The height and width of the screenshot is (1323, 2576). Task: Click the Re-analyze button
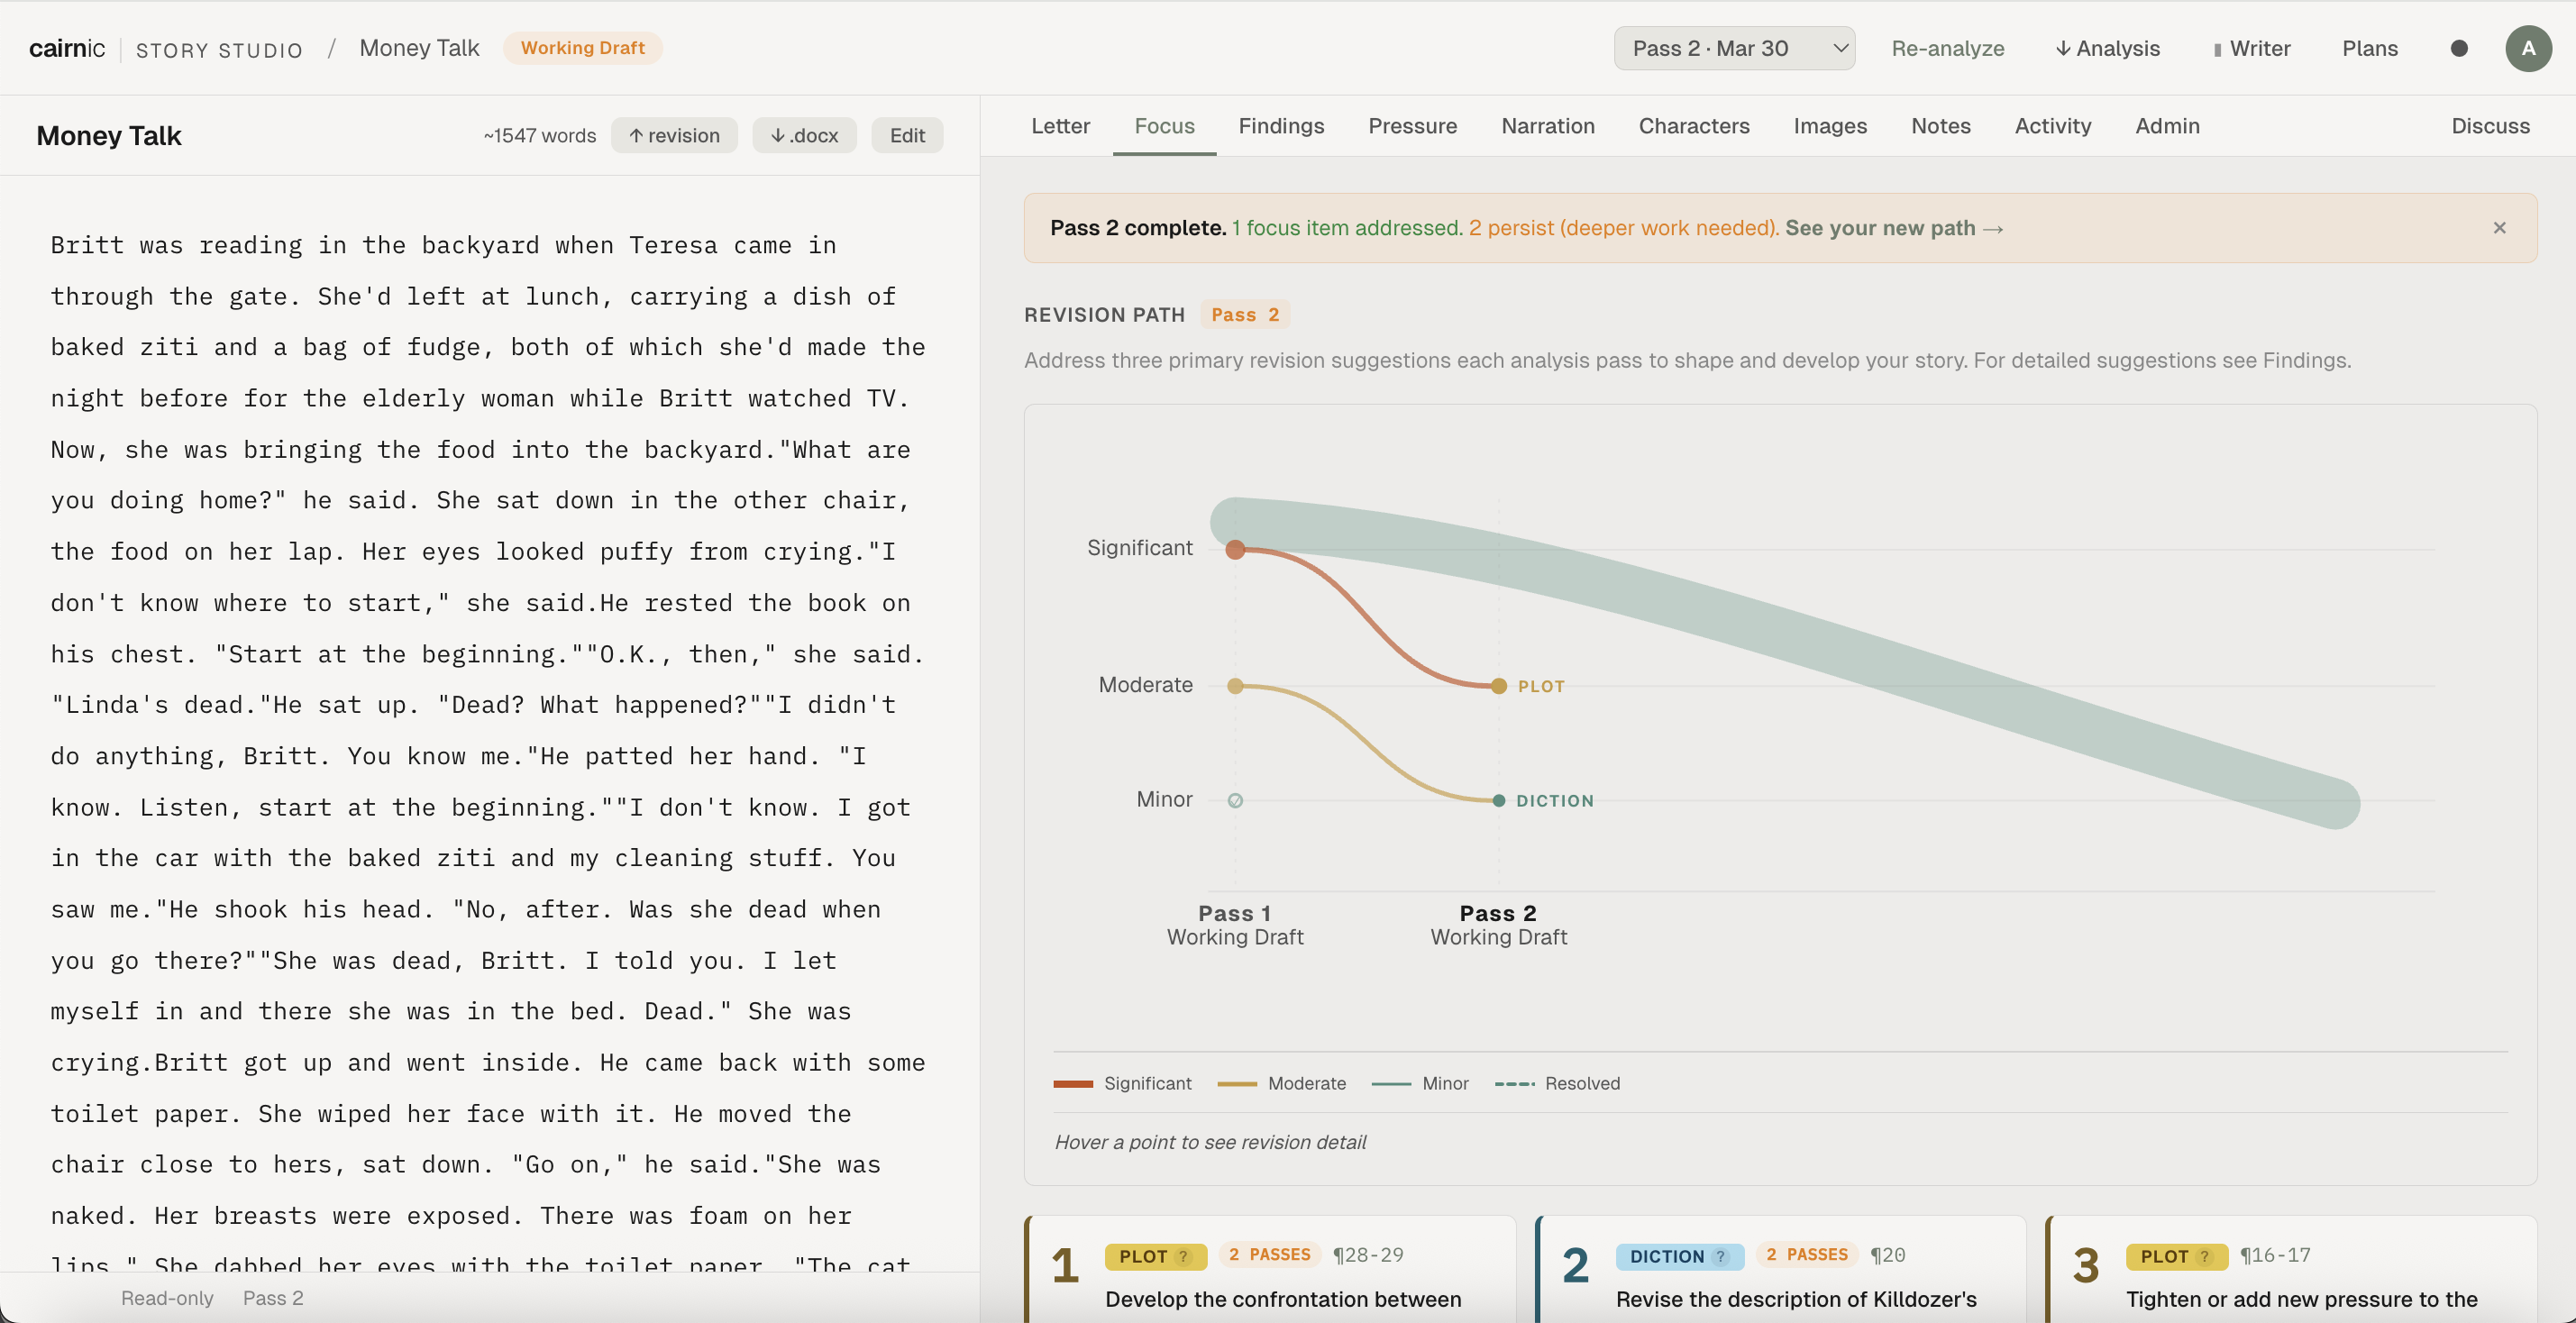1947,48
